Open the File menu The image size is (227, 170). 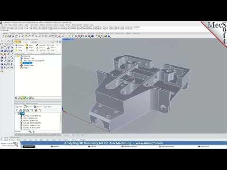tap(2, 25)
